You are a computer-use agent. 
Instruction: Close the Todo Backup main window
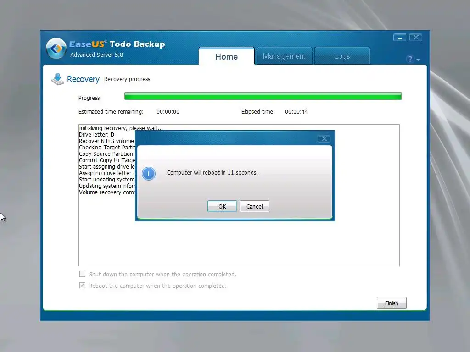coord(416,38)
